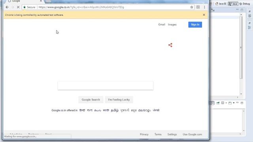The height and width of the screenshot is (142, 253).
Task: Click scroll-down arrow in Eclipse console pane
Action: tap(244, 131)
